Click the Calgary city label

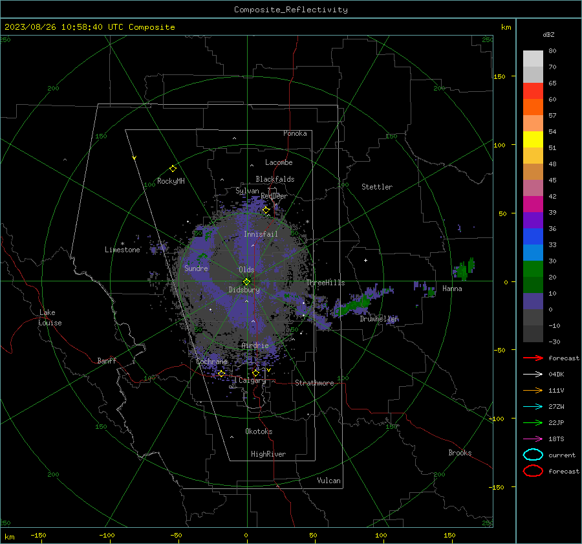(x=252, y=380)
